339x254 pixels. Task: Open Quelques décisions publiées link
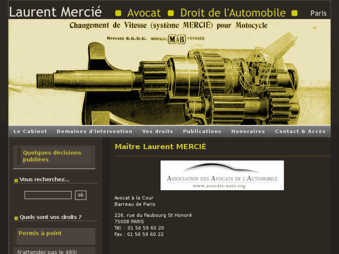tap(52, 156)
